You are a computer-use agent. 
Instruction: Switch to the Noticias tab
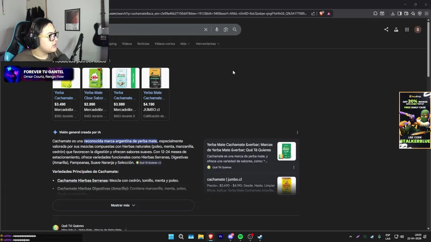143,44
